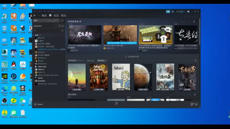Viewport: 230px width, 129px height.
Task: Open the help question mark icon
Action: coord(177,11)
